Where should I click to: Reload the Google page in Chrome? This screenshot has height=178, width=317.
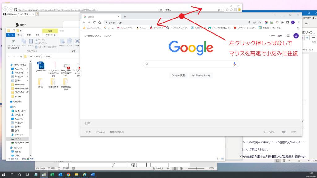(94, 22)
